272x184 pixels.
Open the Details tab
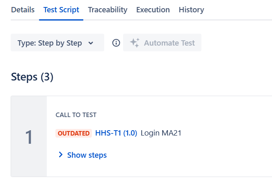(x=23, y=10)
